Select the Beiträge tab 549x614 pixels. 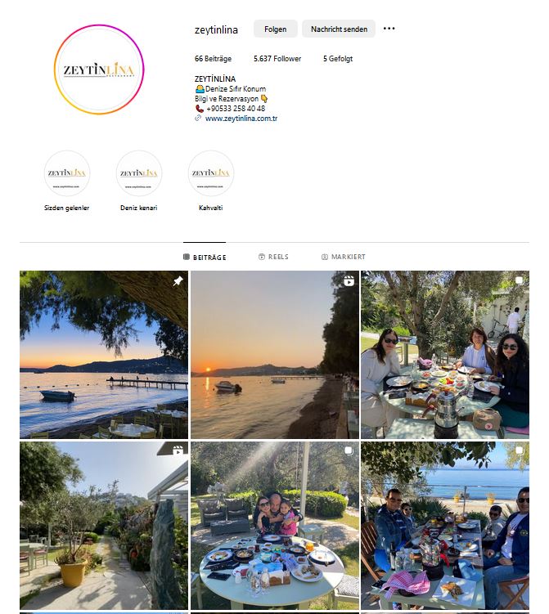click(205, 258)
